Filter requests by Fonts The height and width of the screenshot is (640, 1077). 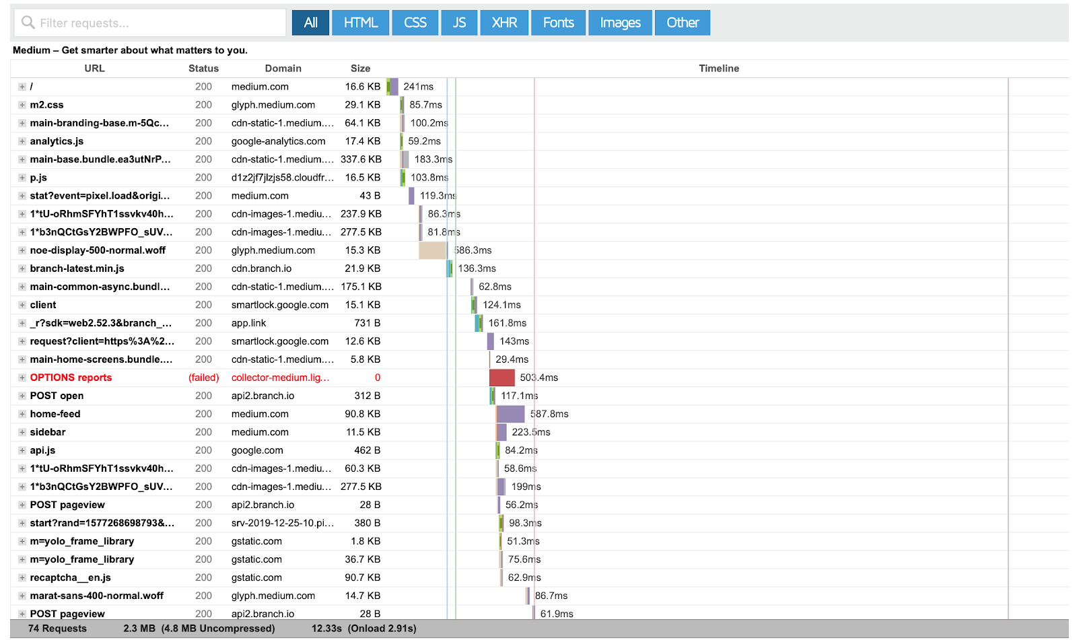pyautogui.click(x=559, y=23)
